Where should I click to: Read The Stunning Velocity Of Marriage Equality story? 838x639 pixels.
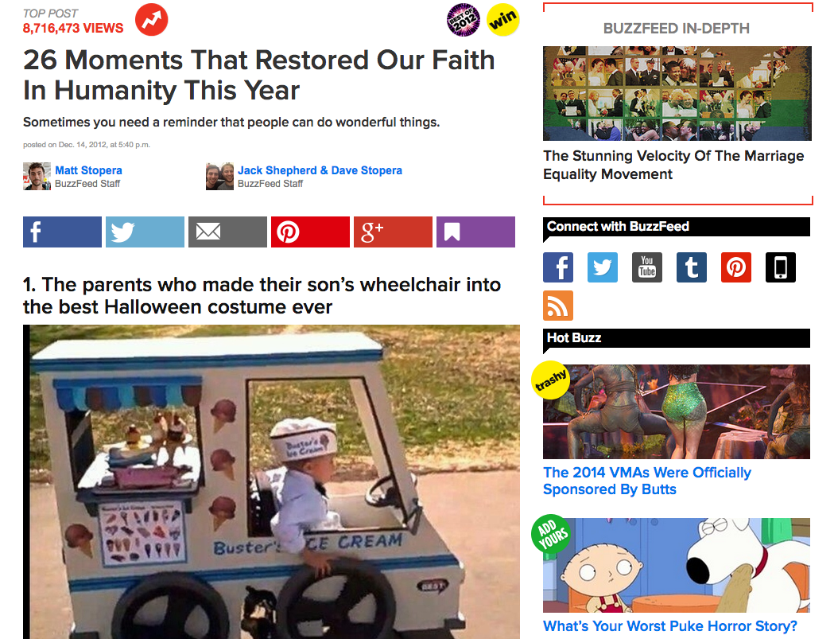(673, 165)
